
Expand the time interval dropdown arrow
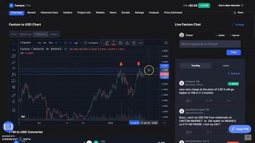61,43
